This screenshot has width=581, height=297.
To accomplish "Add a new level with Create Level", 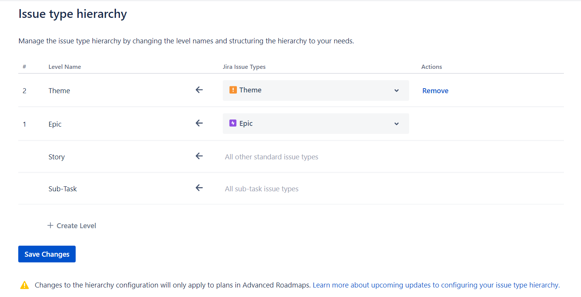I will (x=71, y=226).
